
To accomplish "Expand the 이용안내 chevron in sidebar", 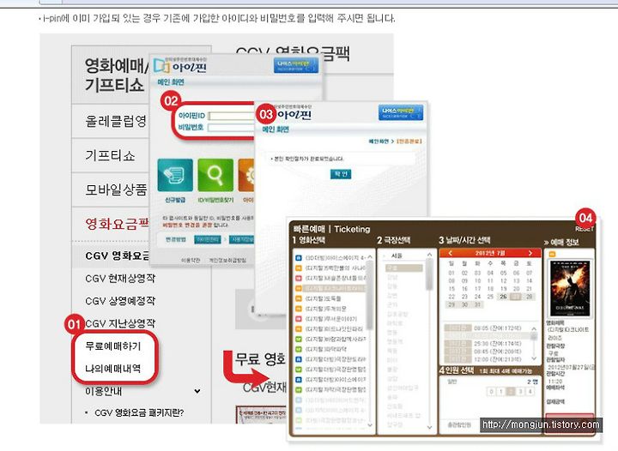I will tap(197, 391).
